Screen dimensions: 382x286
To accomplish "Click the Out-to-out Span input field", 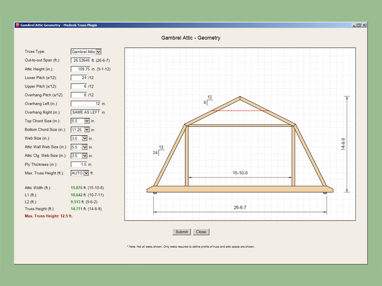I will [81, 61].
